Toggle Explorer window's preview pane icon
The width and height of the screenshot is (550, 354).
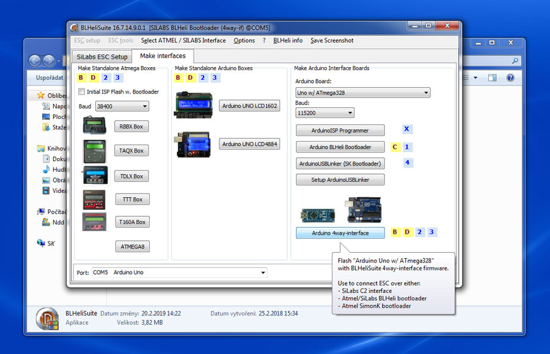pos(493,78)
